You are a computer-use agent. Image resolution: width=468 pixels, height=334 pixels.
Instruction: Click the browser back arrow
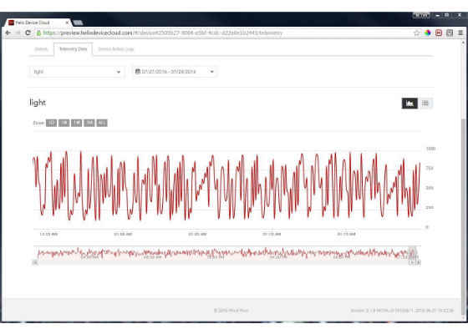tap(8, 33)
